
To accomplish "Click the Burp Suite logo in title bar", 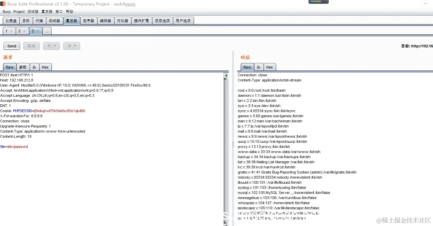I will 3,4.
